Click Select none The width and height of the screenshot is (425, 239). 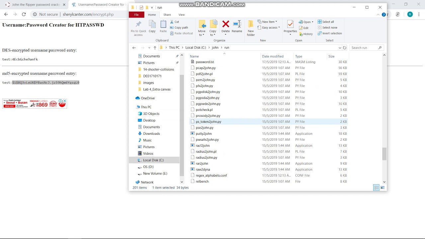point(327,28)
